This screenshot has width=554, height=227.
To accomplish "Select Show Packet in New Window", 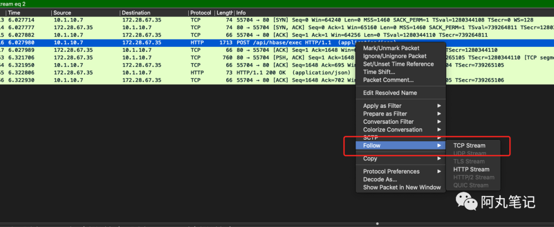I will tap(402, 187).
